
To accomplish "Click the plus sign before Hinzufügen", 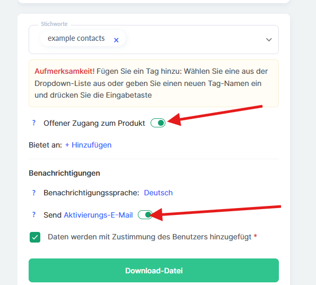I will click(67, 145).
